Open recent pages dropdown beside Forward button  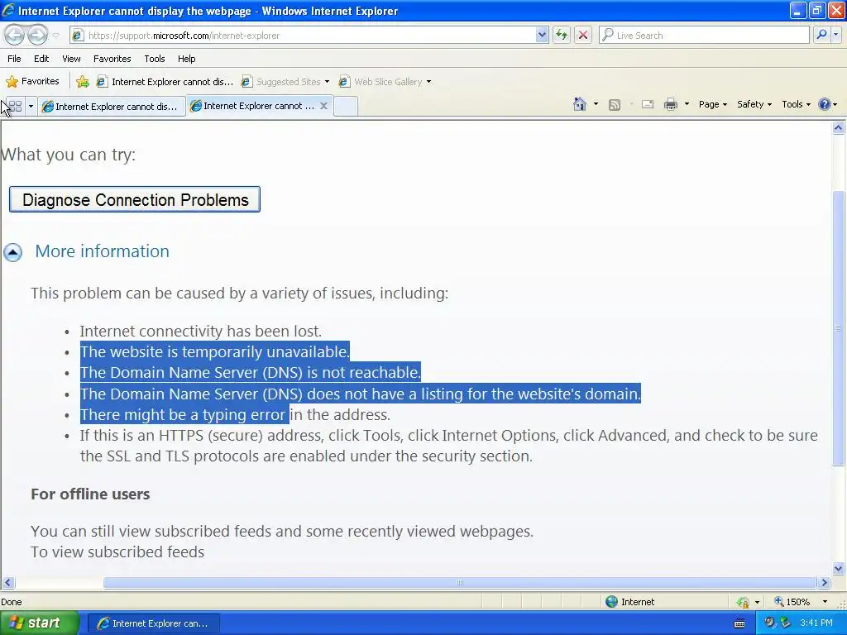(55, 35)
